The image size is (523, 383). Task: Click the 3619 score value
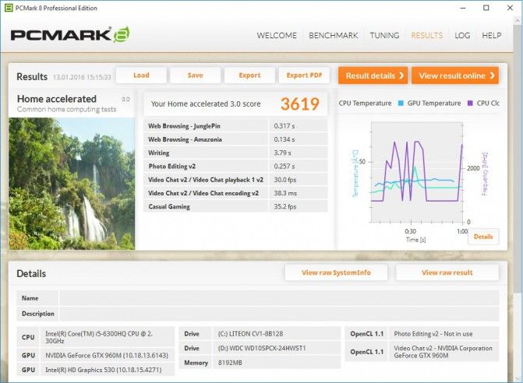[x=300, y=104]
